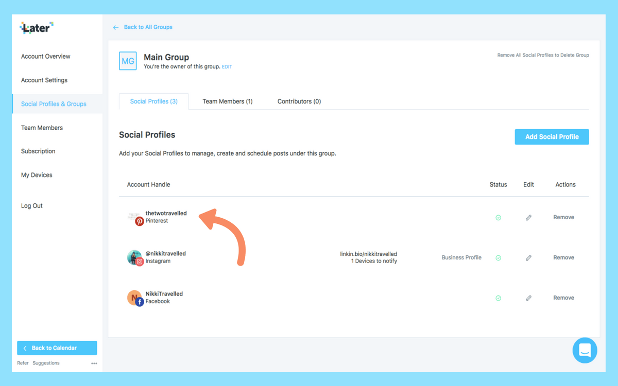The image size is (618, 386).
Task: Click linkin.bio/nikkitravelled text
Action: point(368,254)
